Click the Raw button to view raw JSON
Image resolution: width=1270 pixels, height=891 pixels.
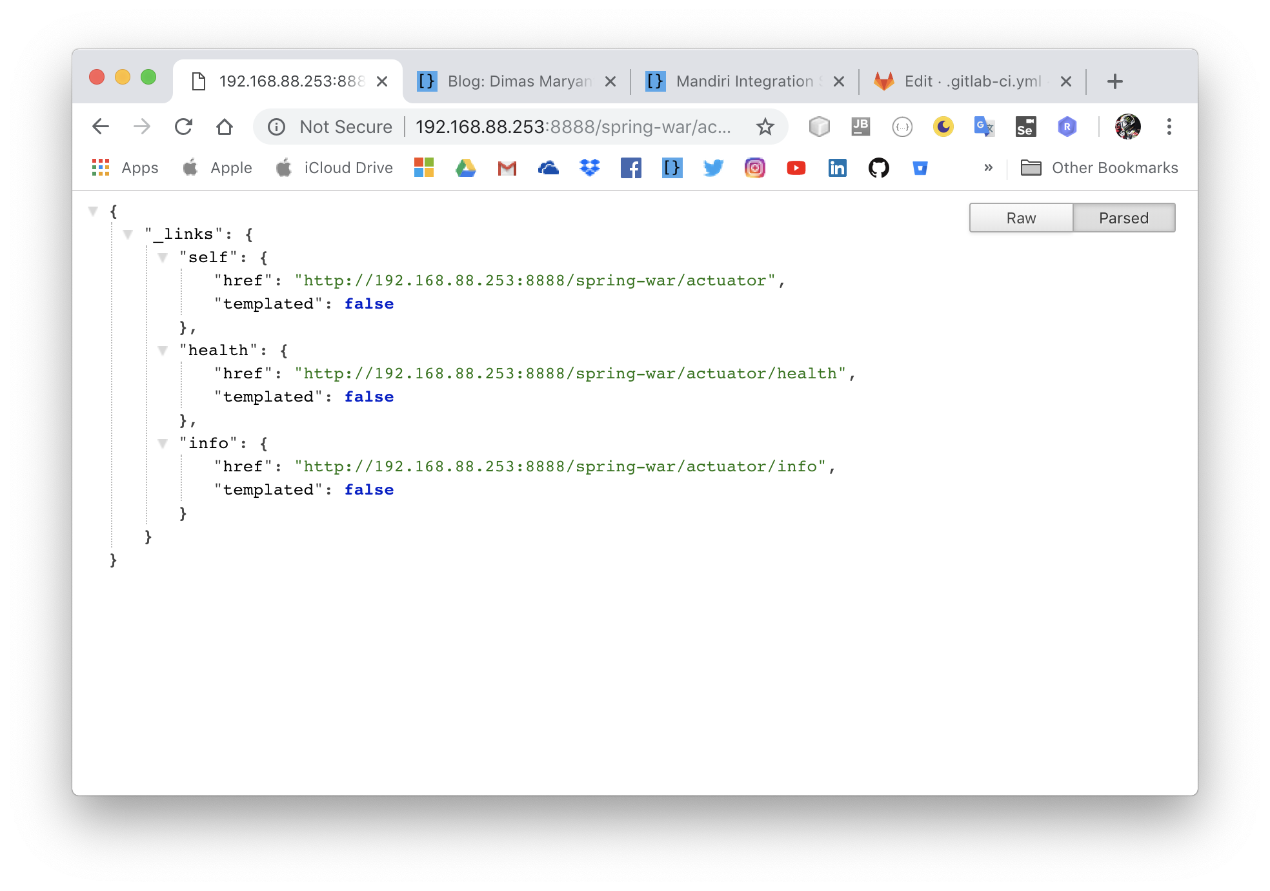tap(1021, 217)
